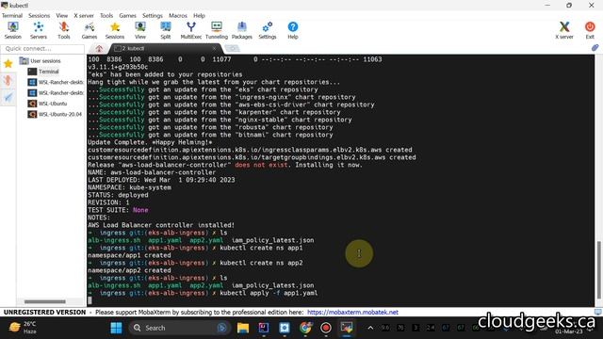Open Chrome from the taskbar

point(305,328)
